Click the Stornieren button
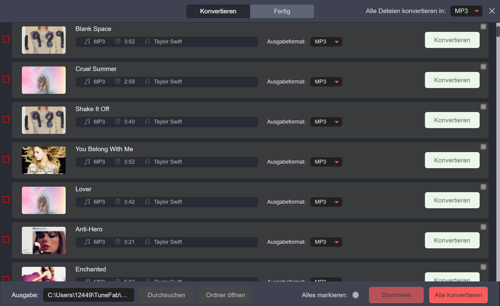Screen dimensions: 500x306 [396, 295]
